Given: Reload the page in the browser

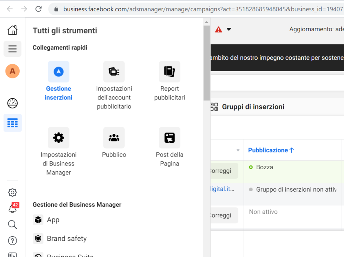Looking at the screenshot, I should pyautogui.click(x=39, y=9).
